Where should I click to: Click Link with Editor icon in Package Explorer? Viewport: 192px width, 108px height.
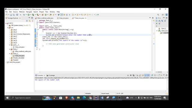coord(30,21)
